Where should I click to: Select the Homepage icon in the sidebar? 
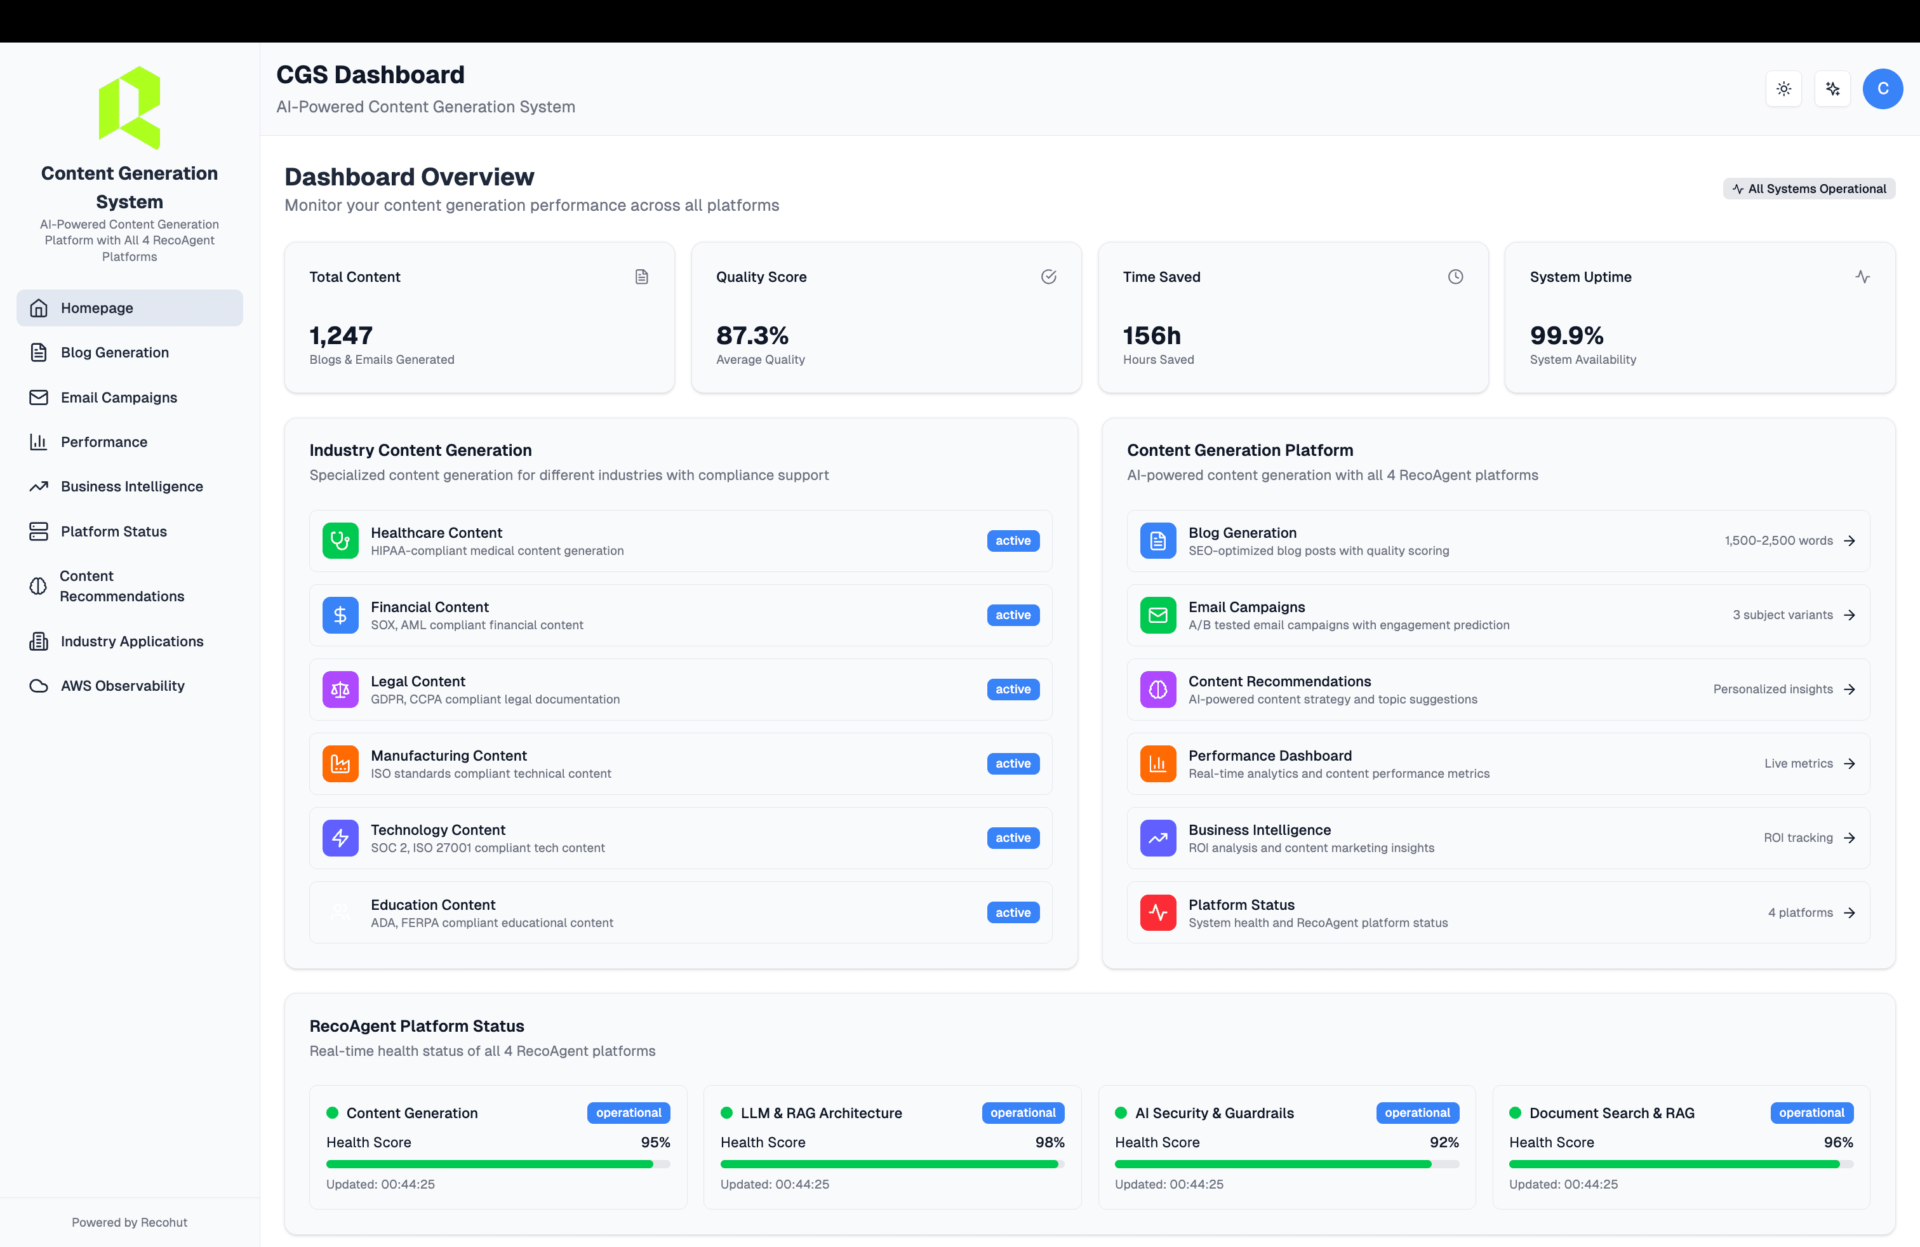pyautogui.click(x=39, y=307)
